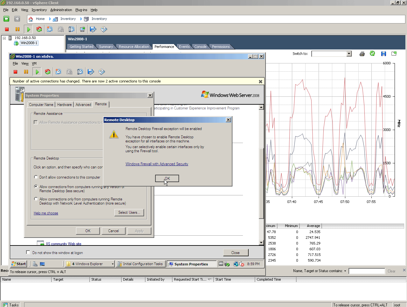Viewport: 407px width, 307px height.
Task: Click the Home icon in the navigation bar
Action: [x=31, y=19]
